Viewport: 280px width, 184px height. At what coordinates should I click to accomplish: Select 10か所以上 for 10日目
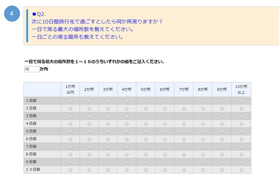coord(241,170)
